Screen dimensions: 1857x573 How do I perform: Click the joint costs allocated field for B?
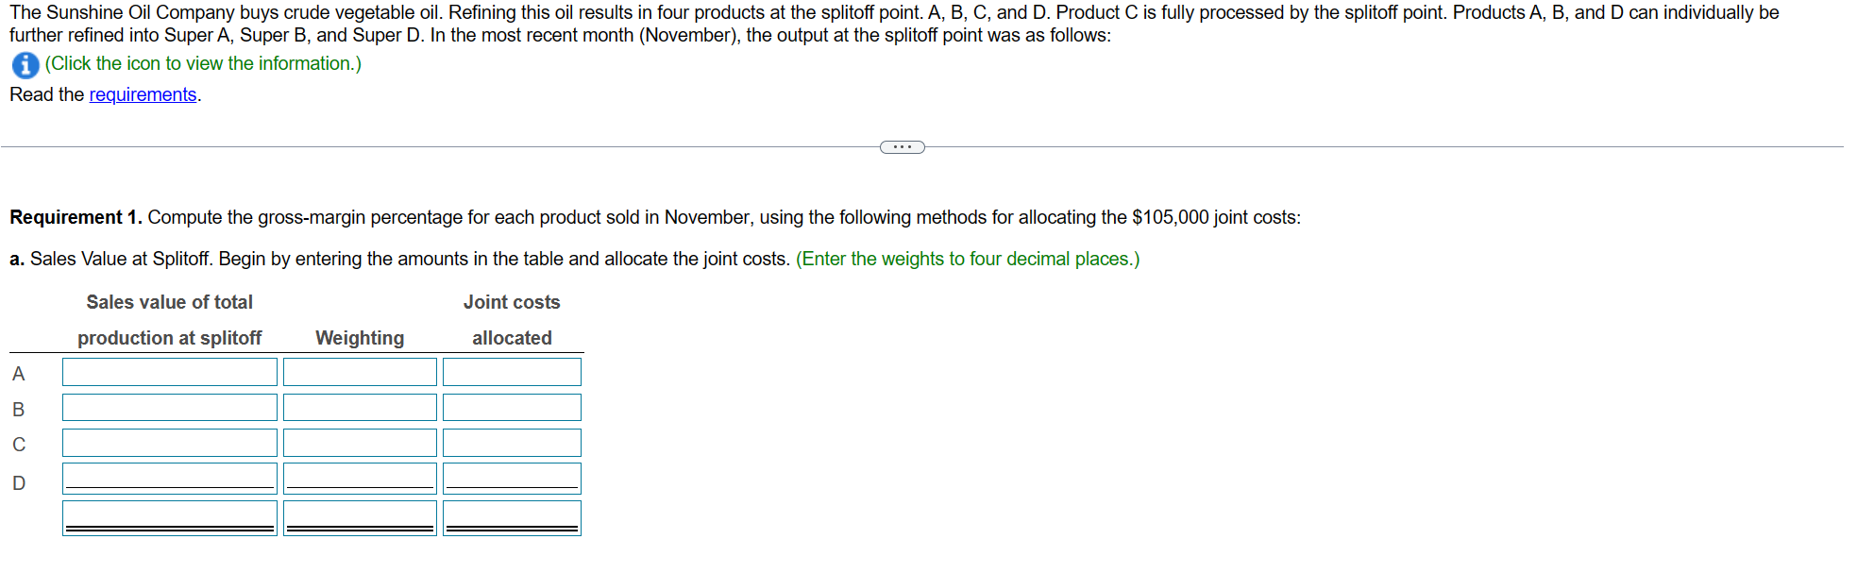tap(511, 407)
